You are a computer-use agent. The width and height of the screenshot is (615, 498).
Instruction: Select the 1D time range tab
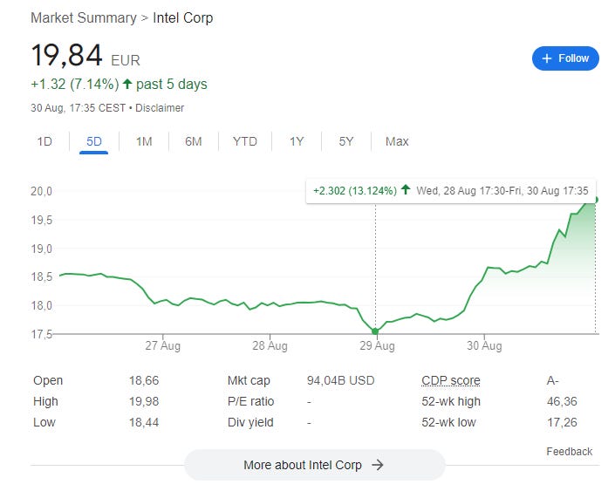coord(44,141)
